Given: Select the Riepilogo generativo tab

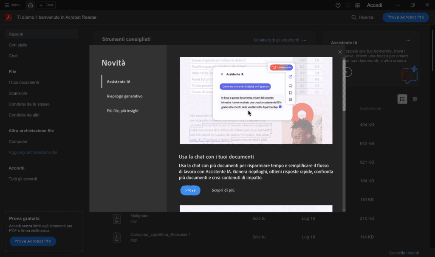Looking at the screenshot, I should coord(124,96).
